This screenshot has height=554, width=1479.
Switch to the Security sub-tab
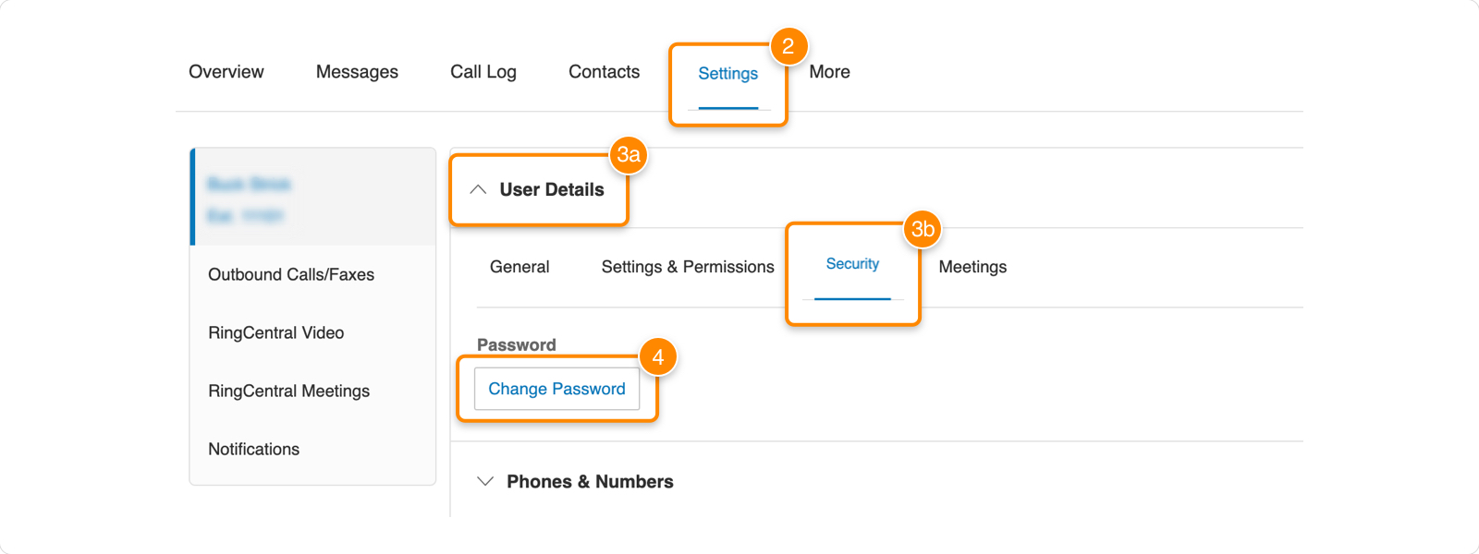851,264
